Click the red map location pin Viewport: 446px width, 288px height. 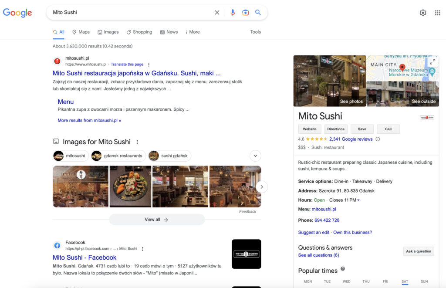coord(402,68)
